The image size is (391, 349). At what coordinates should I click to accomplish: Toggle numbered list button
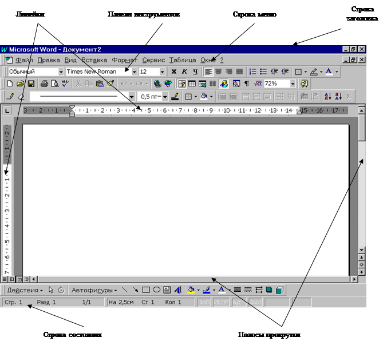(252, 72)
